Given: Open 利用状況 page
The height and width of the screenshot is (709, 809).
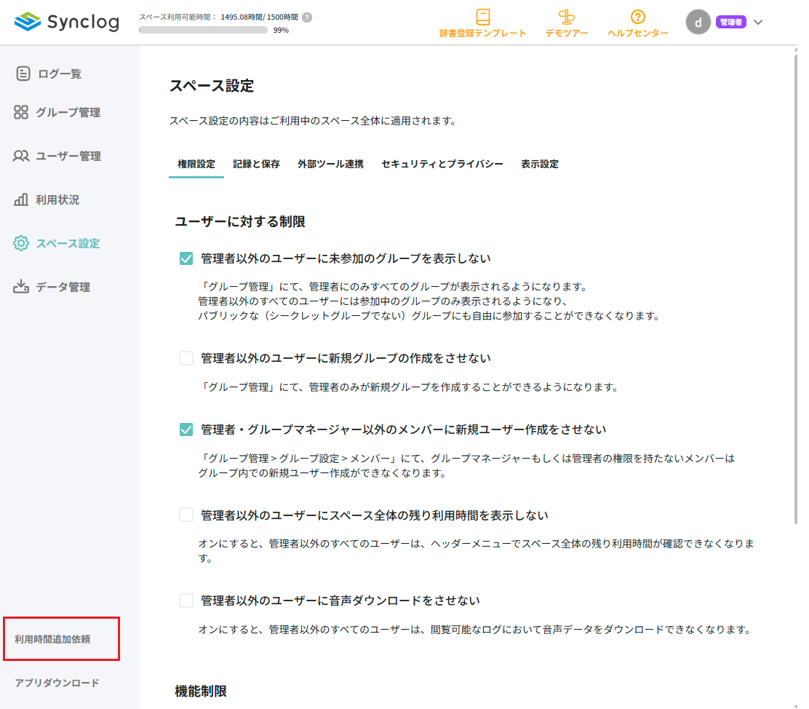Looking at the screenshot, I should [x=57, y=200].
